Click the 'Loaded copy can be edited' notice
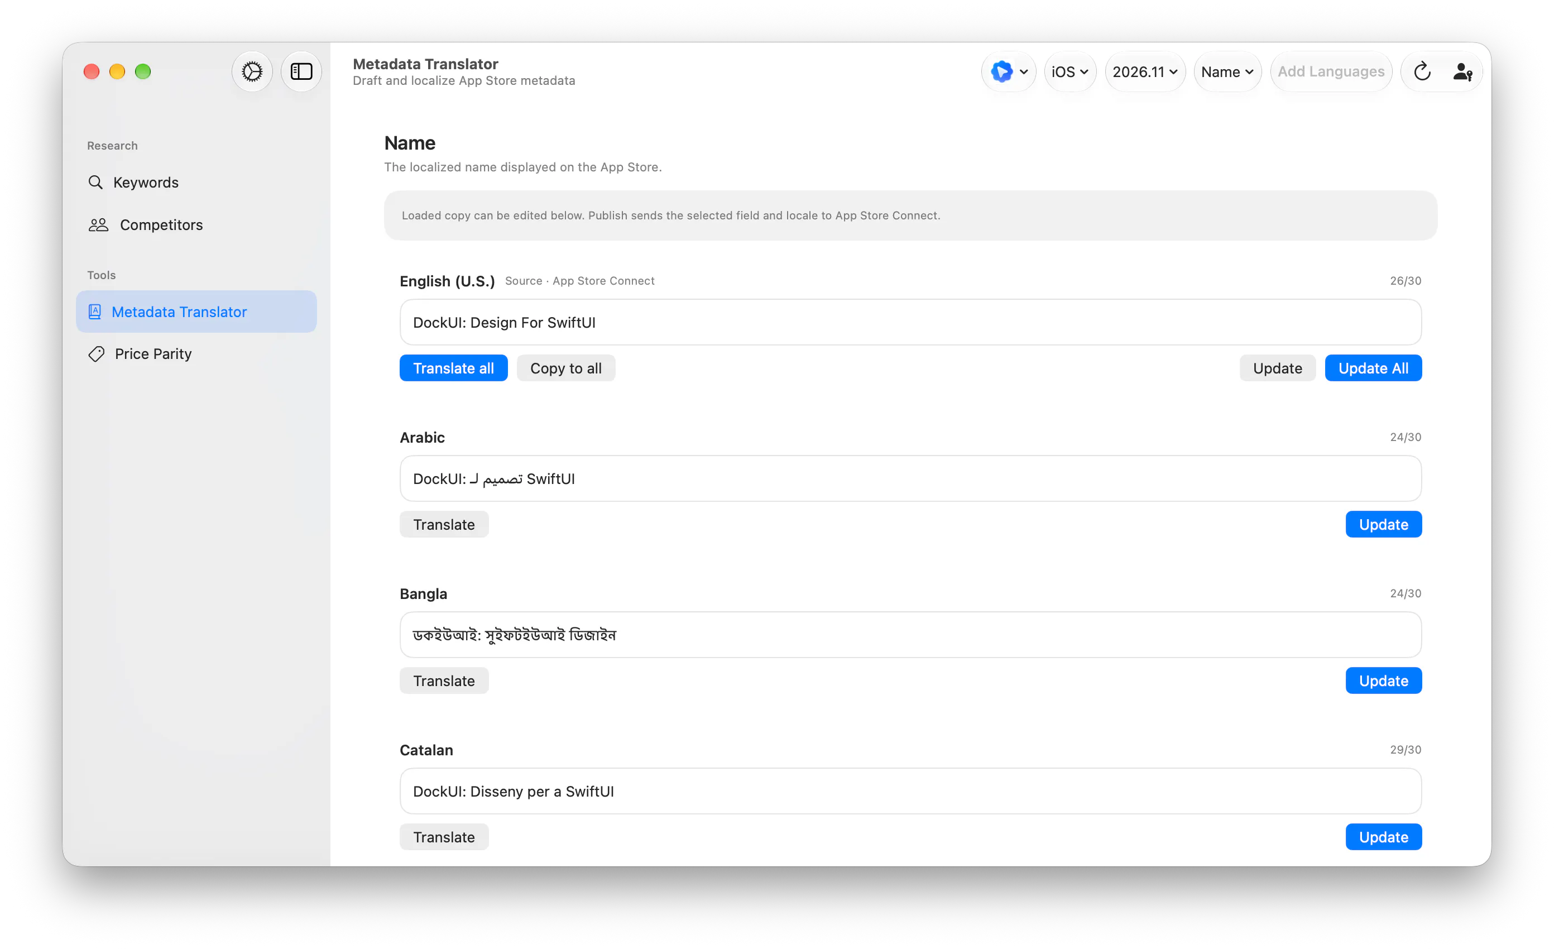The image size is (1554, 949). coord(911,215)
